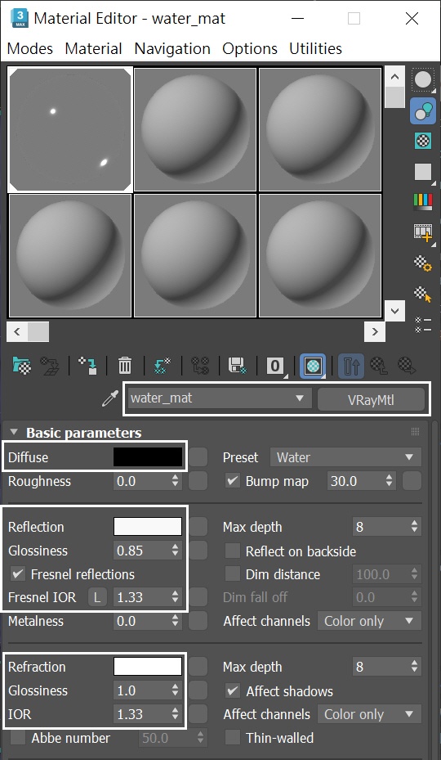Click Go Forward to Sibling icon
441x760 pixels.
point(407,366)
